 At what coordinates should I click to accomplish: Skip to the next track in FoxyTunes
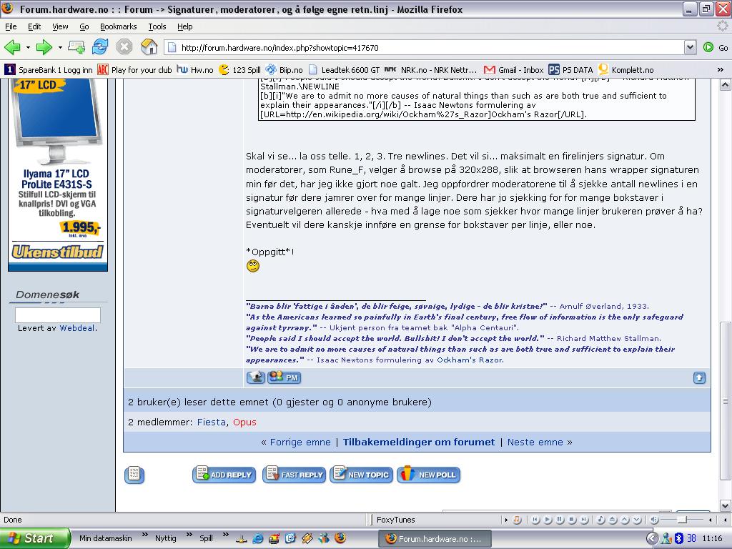(x=584, y=520)
